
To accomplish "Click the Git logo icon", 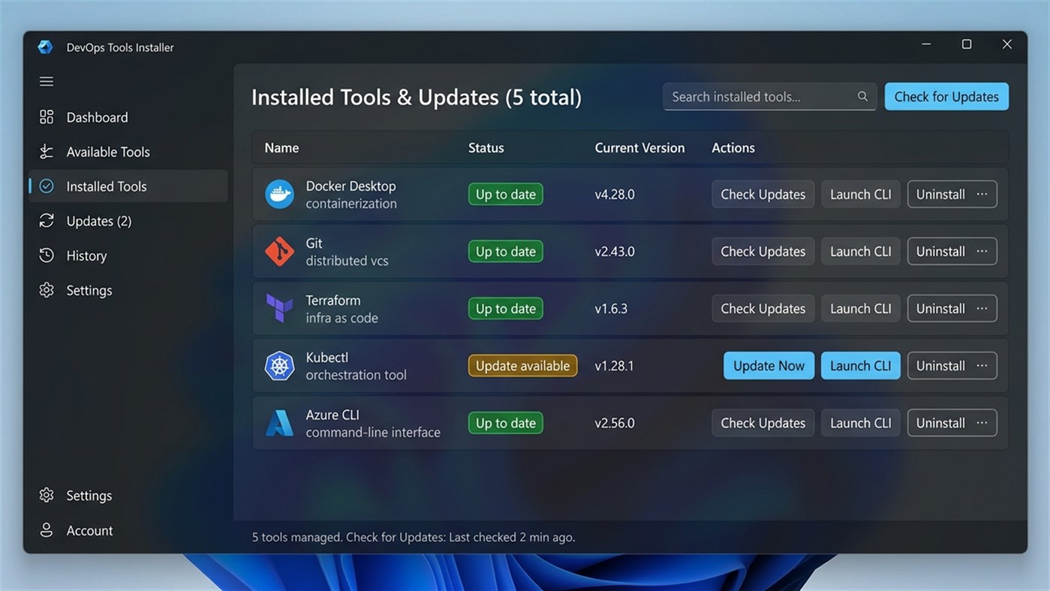I will (279, 252).
